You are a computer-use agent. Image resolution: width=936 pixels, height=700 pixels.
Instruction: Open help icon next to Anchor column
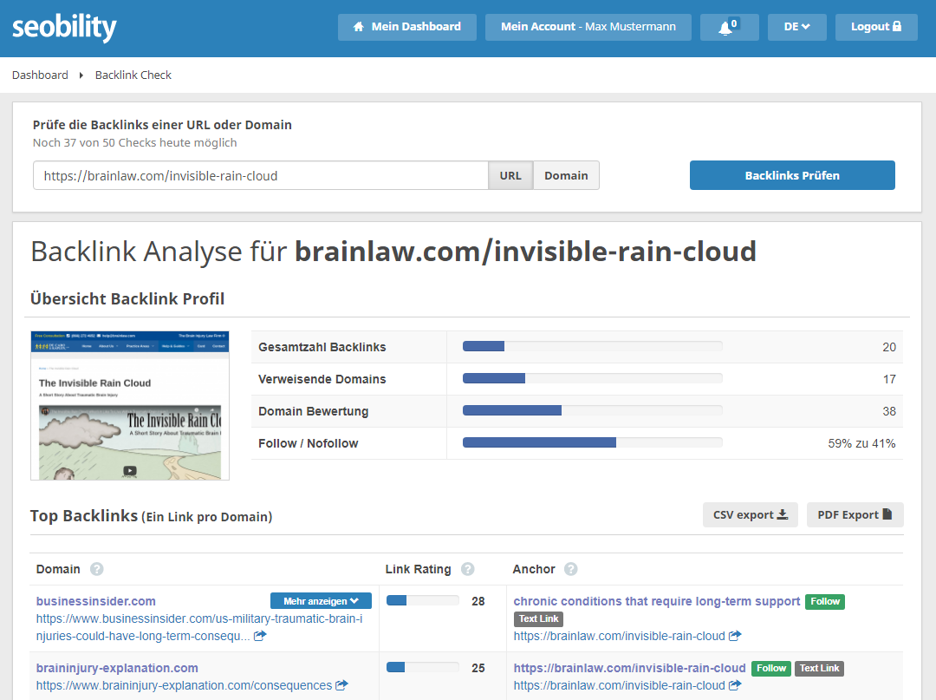tap(570, 569)
